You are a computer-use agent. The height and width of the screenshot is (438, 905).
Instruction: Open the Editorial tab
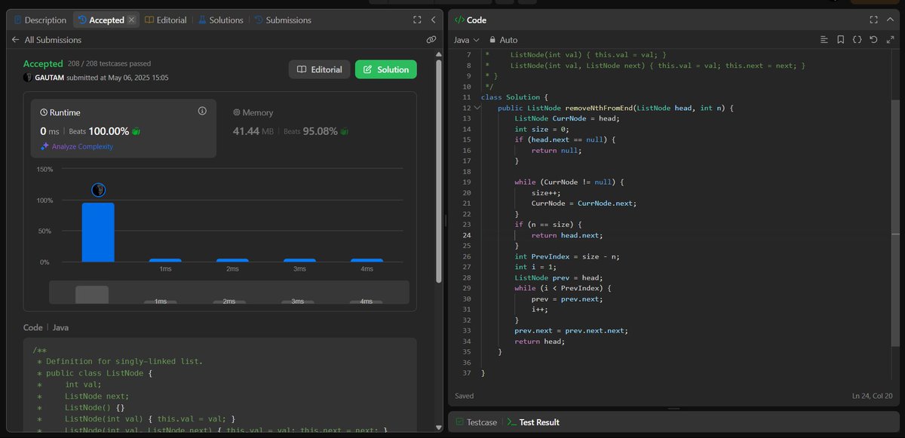coord(165,20)
